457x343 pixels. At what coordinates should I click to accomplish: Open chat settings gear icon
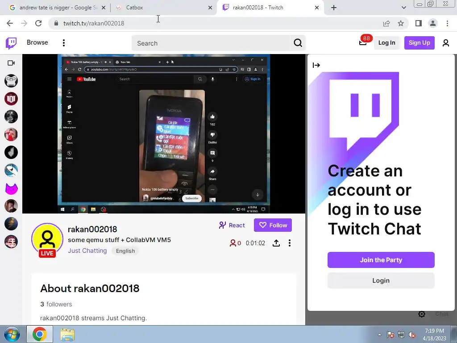[x=421, y=314]
